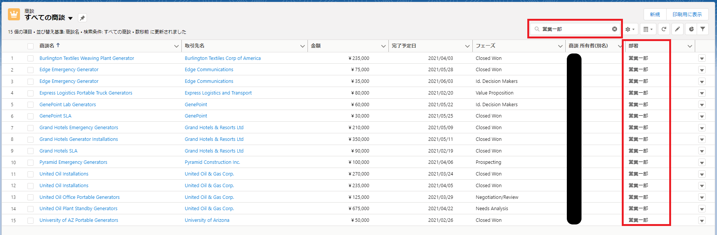Open 商談名 column options chevron
717x235 pixels.
point(176,46)
